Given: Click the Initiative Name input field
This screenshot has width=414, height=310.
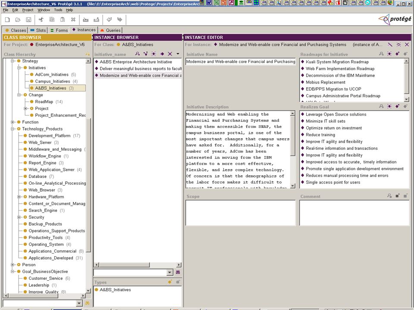Looking at the screenshot, I should pos(241,62).
